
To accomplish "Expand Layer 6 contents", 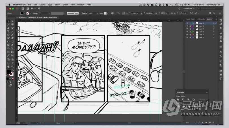I will click(x=194, y=23).
